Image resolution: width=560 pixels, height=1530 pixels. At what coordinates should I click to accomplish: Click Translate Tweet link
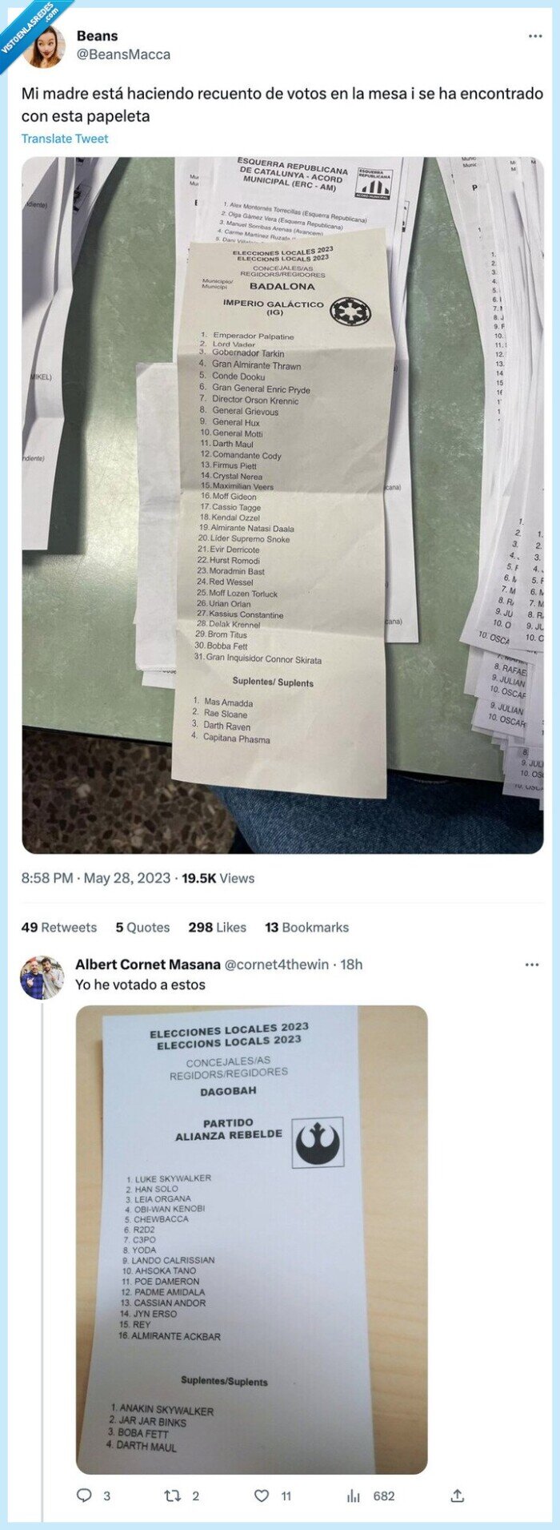(x=65, y=139)
